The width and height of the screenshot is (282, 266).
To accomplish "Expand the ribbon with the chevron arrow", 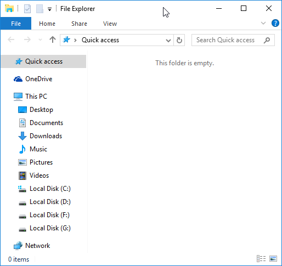I will point(263,23).
